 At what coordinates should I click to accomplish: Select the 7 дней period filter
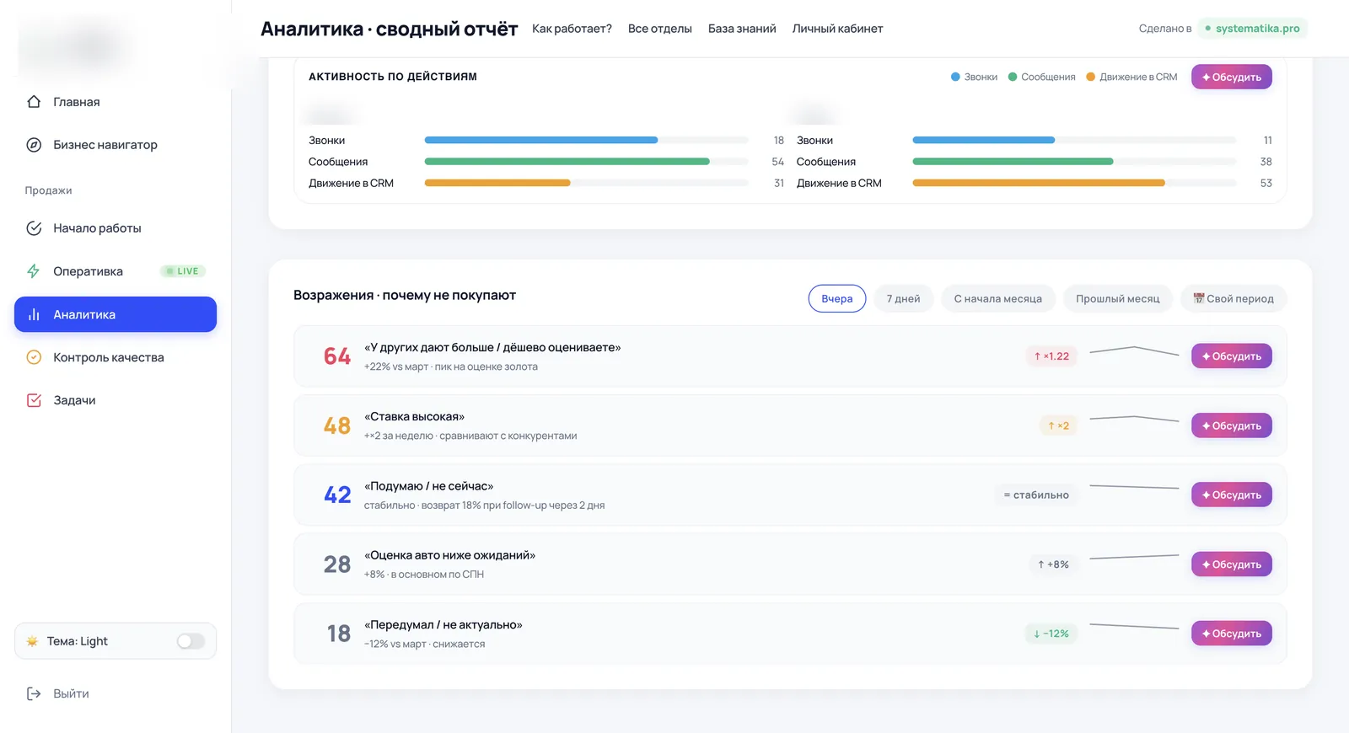[x=903, y=298]
